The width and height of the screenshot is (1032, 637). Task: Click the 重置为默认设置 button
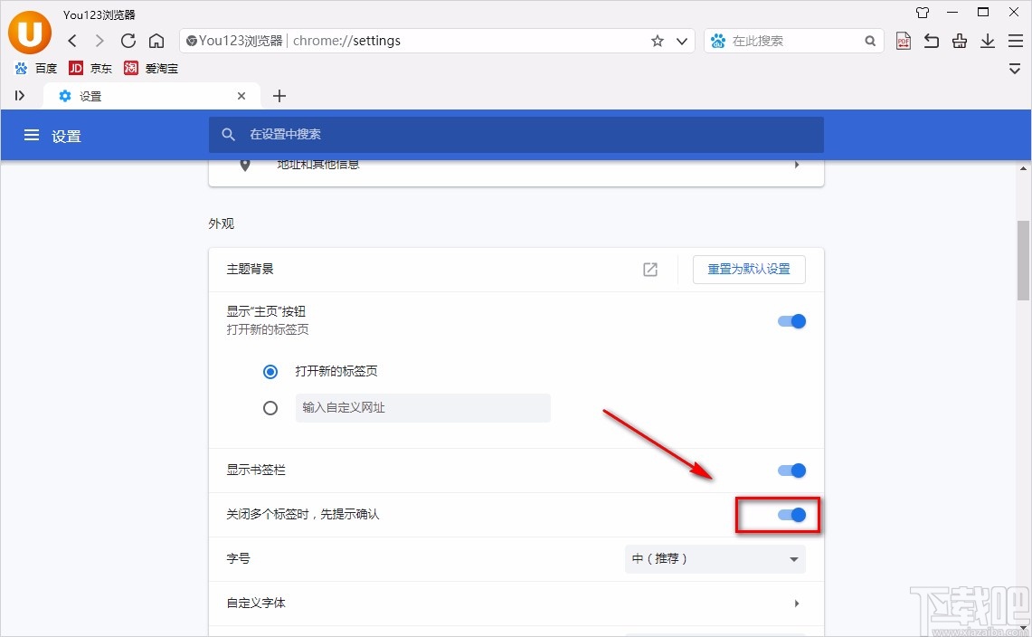point(749,269)
